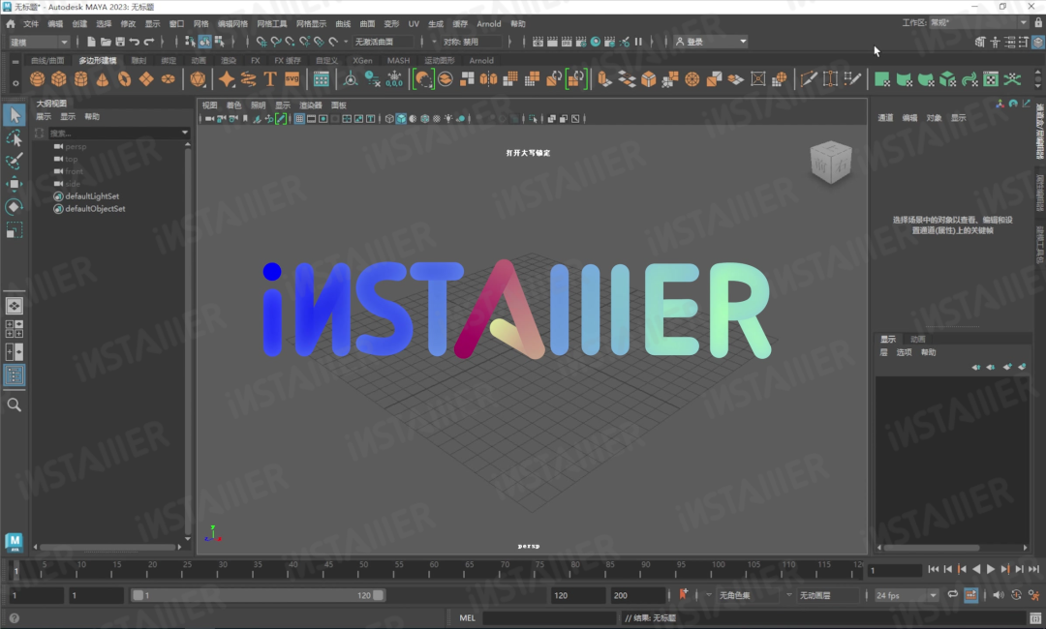Click the Home icon in the menu bar

(x=10, y=24)
